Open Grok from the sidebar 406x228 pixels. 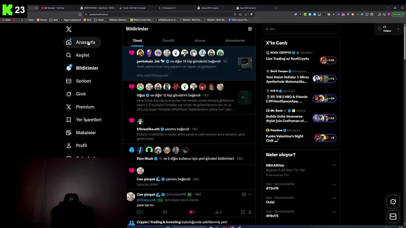tap(76, 94)
